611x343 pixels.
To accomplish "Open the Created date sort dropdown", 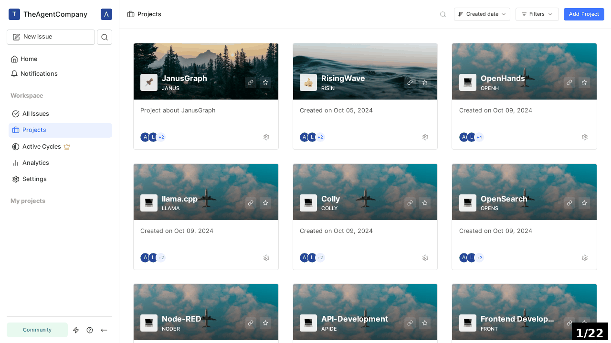I will tap(482, 14).
